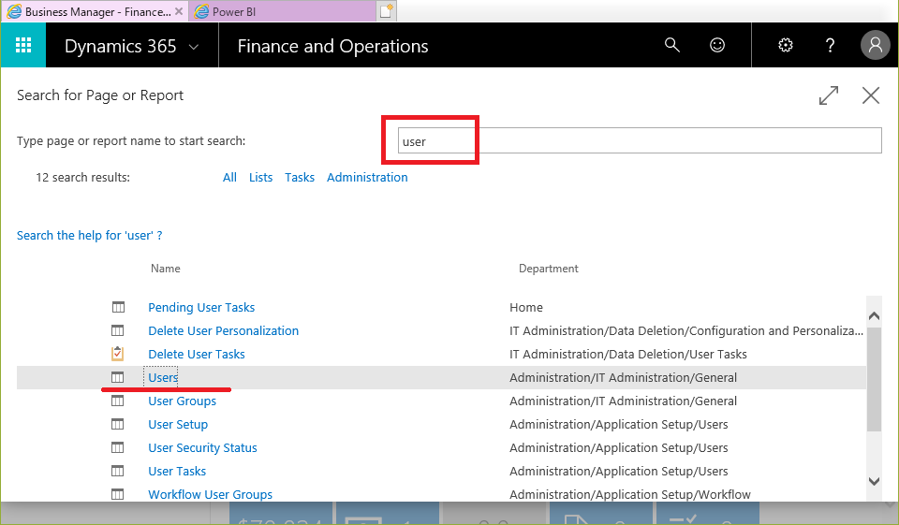Click list icon beside User Security Status

pyautogui.click(x=118, y=447)
